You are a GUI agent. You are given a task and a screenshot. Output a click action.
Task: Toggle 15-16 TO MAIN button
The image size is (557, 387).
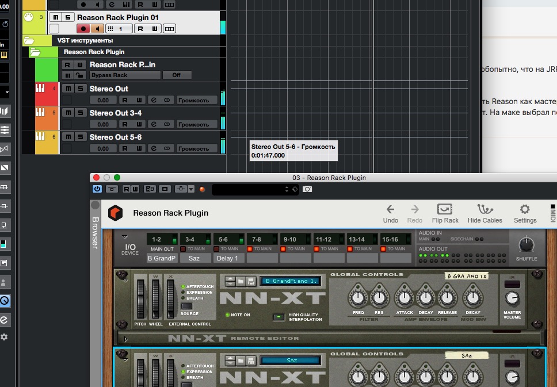click(x=383, y=249)
